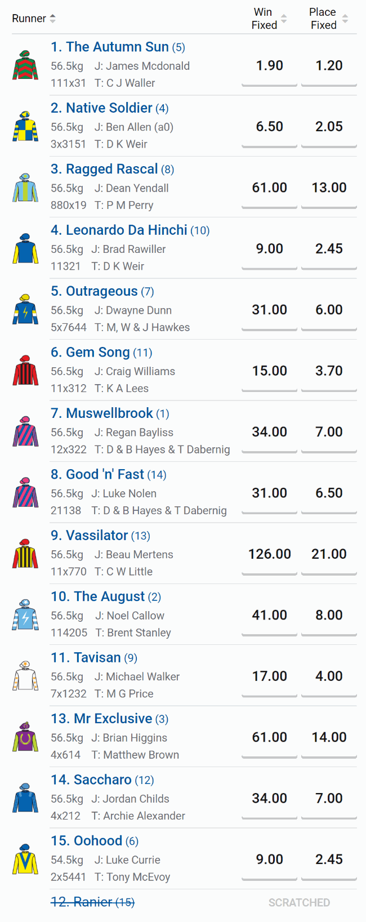The width and height of the screenshot is (366, 922).
Task: Click The August's lightning bolt silks icon
Action: [x=25, y=615]
